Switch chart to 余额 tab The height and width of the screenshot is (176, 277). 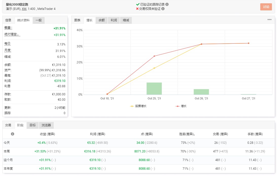(102, 20)
